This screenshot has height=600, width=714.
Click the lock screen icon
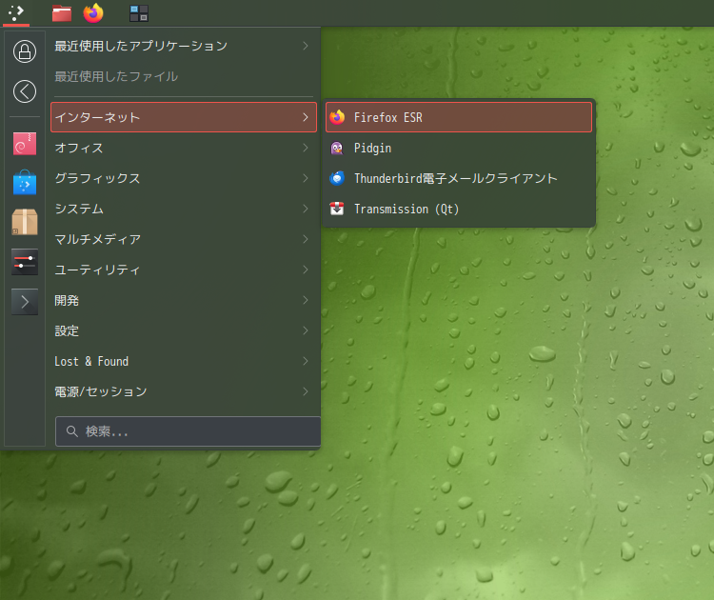pyautogui.click(x=25, y=51)
